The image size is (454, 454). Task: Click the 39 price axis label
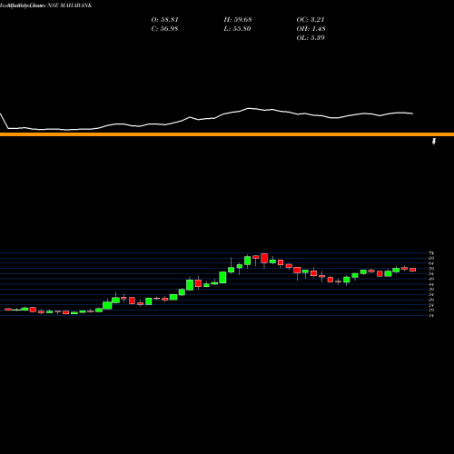431,290
